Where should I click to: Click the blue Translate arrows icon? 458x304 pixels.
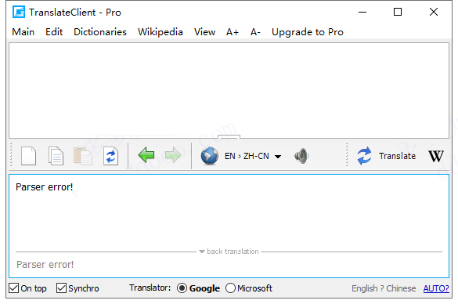(x=364, y=156)
